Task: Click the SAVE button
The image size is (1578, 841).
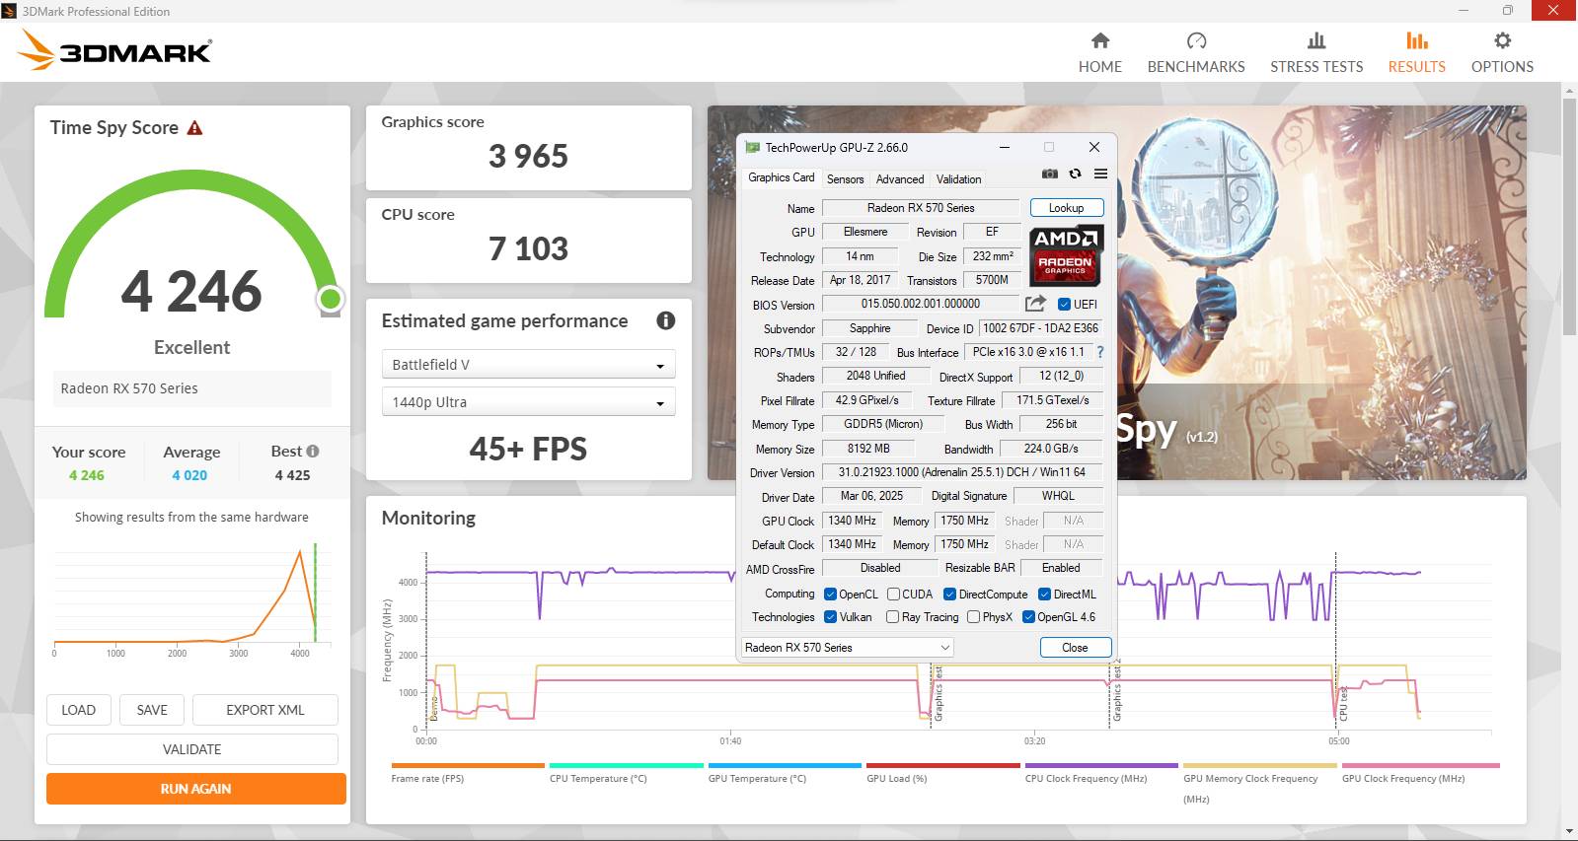Action: pyautogui.click(x=152, y=710)
